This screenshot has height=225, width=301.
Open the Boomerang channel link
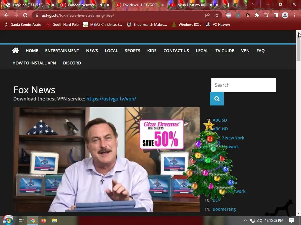click(224, 209)
